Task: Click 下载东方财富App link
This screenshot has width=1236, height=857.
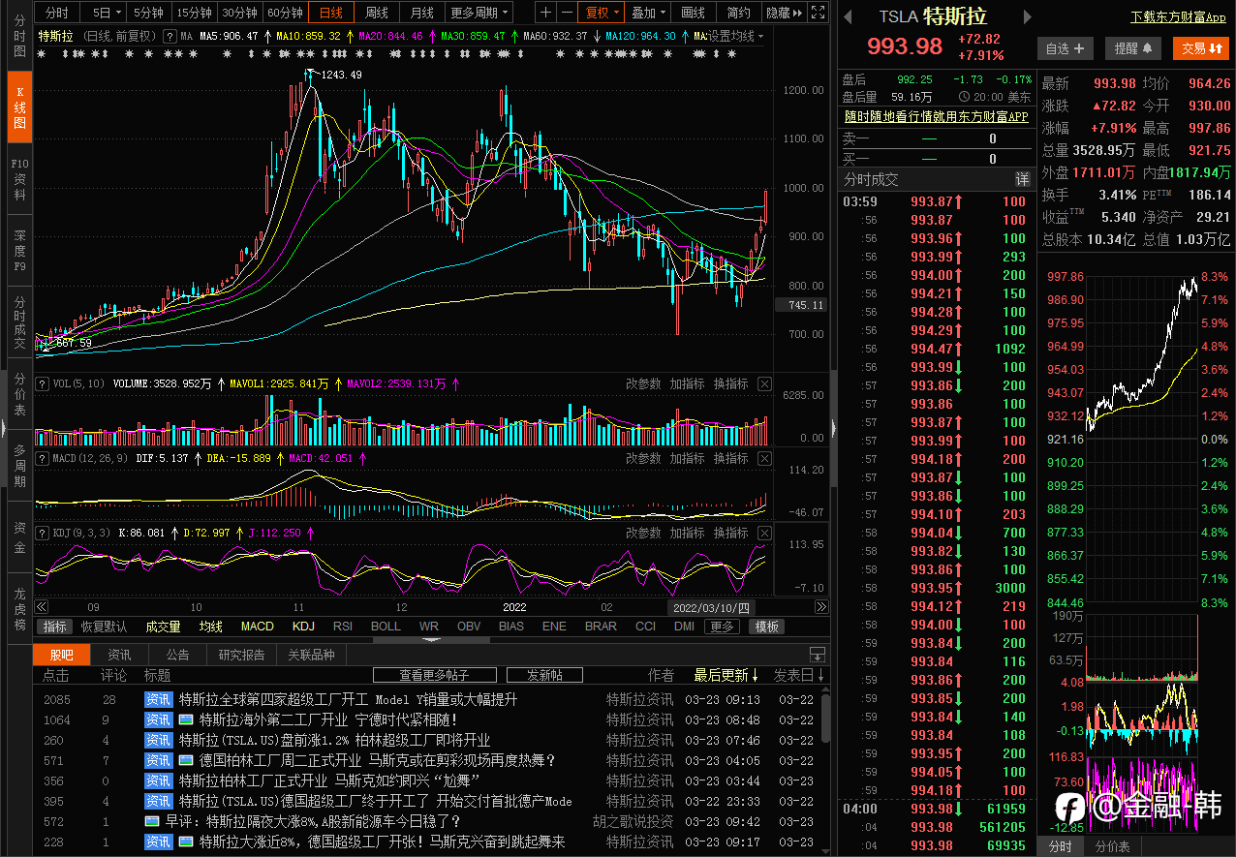Action: 1178,17
